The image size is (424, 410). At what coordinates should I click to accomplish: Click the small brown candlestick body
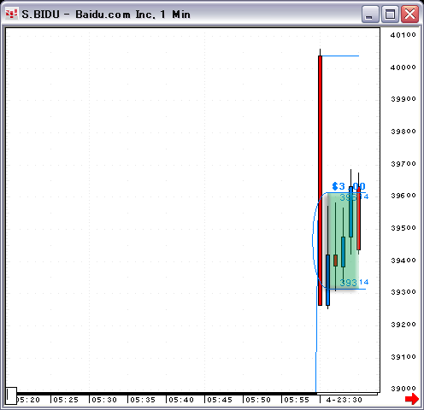[x=335, y=261]
